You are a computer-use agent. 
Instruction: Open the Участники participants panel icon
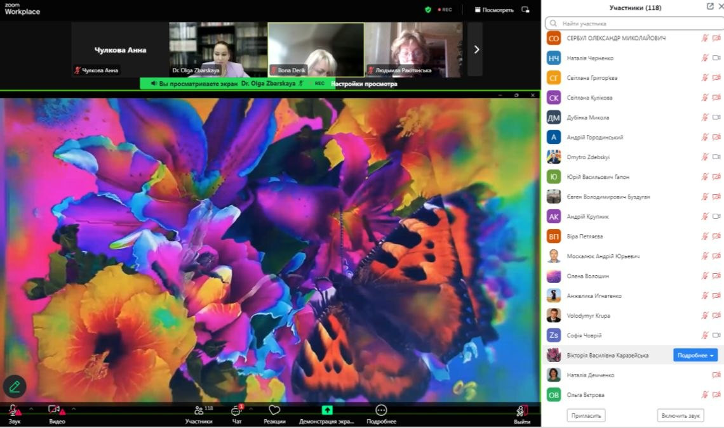[199, 411]
